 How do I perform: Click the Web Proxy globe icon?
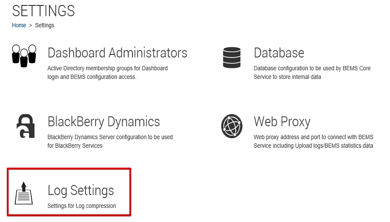coord(232,126)
